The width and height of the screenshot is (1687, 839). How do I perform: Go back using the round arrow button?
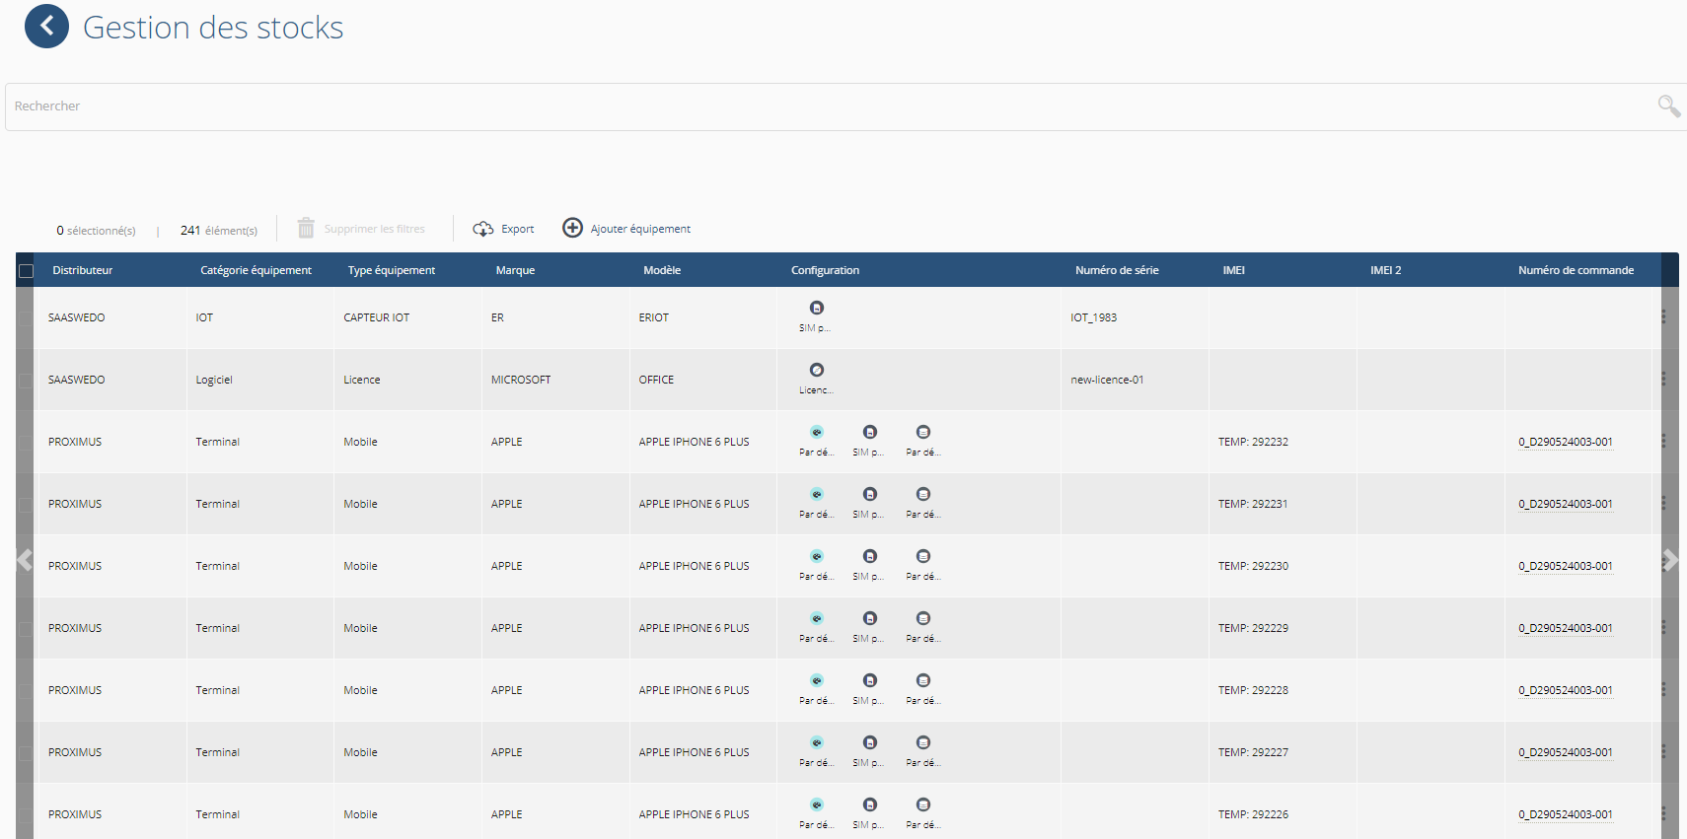click(x=46, y=27)
